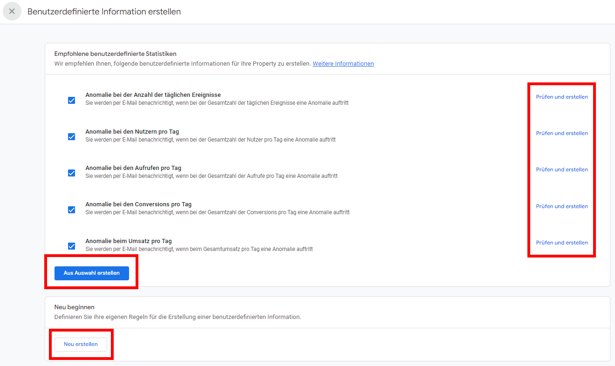Review and create the Aufrufen pro Tag insight
The image size is (615, 366).
click(562, 169)
